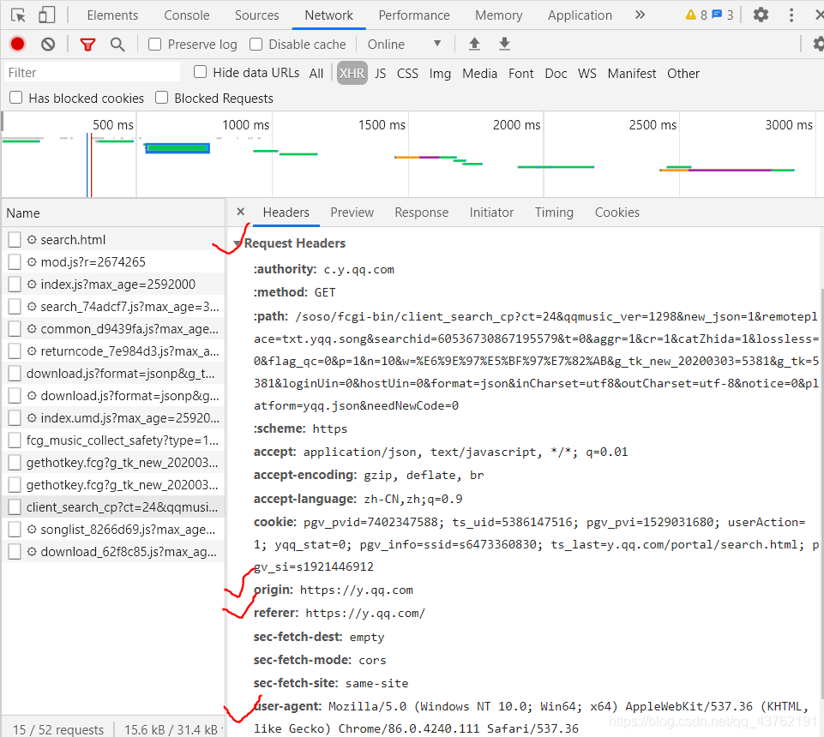
Task: Select common_d9439fa.js request row
Action: coord(113,329)
